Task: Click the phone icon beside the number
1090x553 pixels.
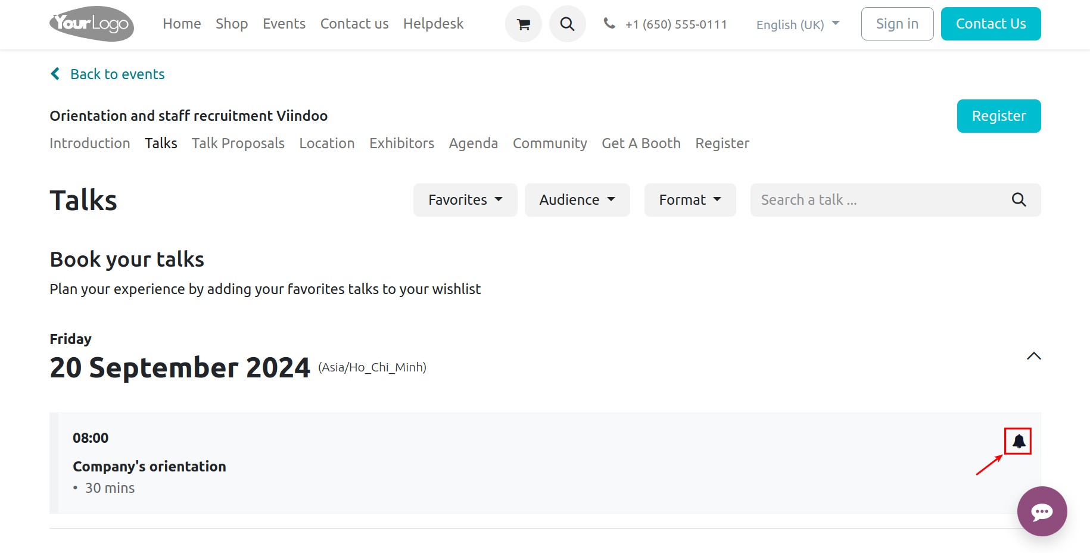Action: (x=609, y=23)
